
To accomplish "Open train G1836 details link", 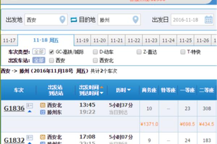I will coord(14,108).
